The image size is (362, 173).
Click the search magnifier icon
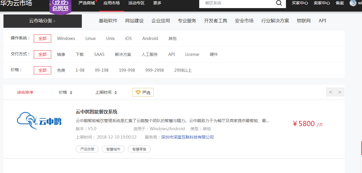point(279,3)
